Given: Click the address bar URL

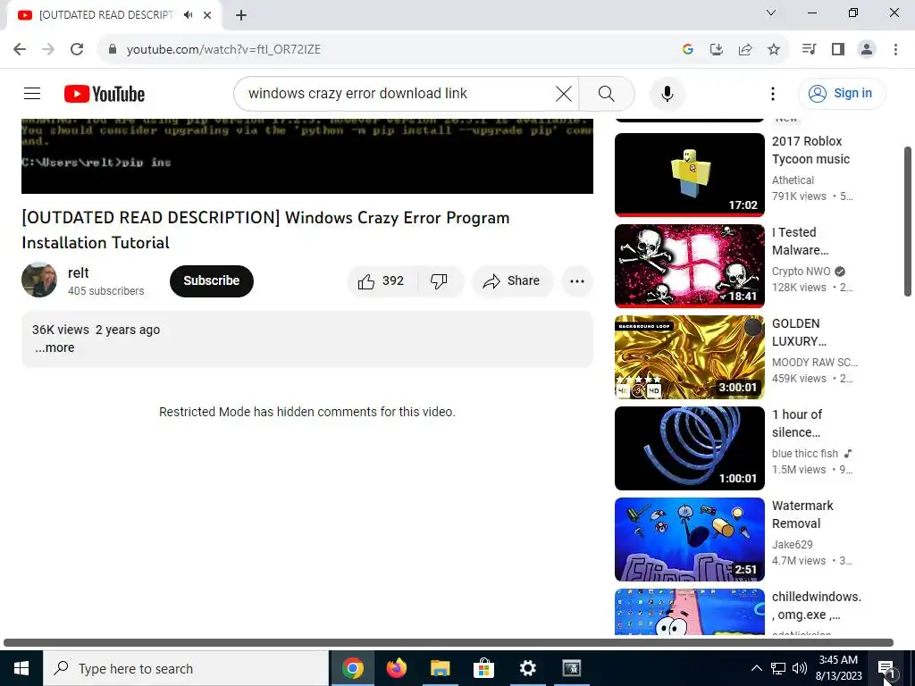Looking at the screenshot, I should [x=223, y=49].
